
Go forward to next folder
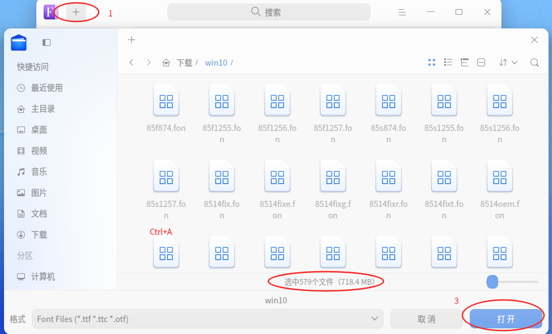point(149,62)
